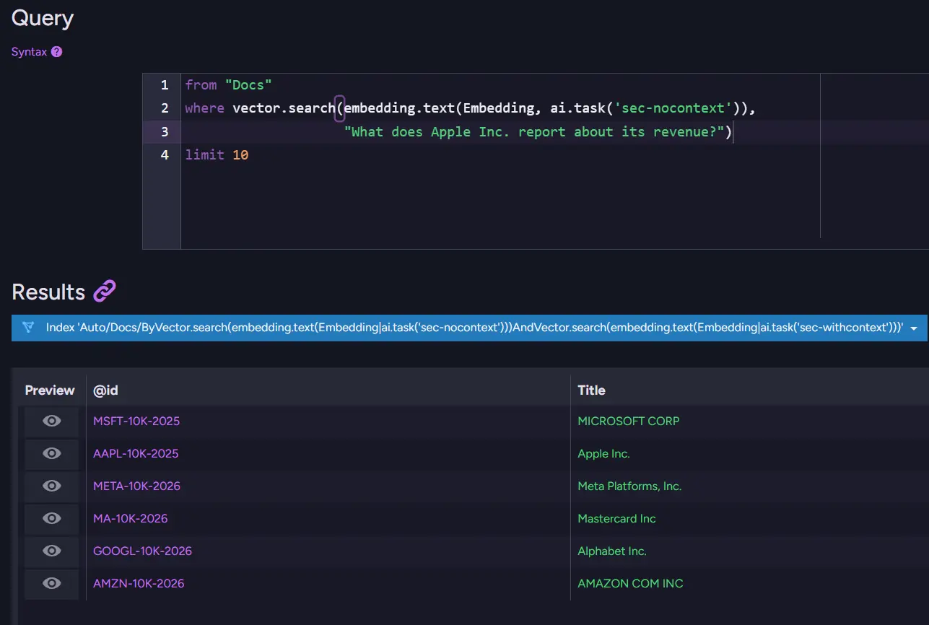The width and height of the screenshot is (929, 625).
Task: Click line number 4 in editor gutter
Action: [165, 154]
